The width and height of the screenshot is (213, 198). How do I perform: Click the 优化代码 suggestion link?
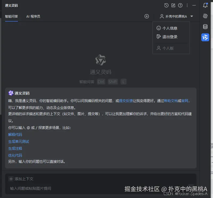15,155
